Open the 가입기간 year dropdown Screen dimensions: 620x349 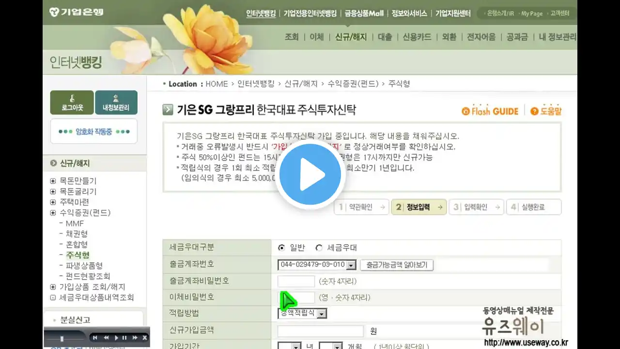(x=289, y=346)
